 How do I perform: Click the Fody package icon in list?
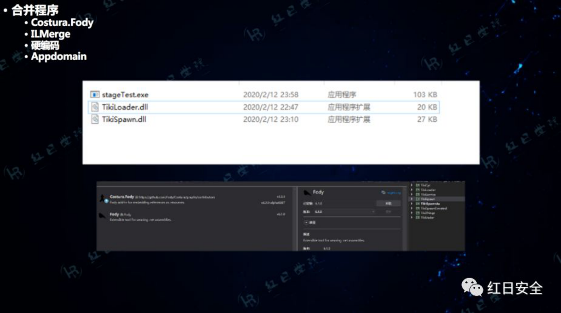tap(103, 216)
